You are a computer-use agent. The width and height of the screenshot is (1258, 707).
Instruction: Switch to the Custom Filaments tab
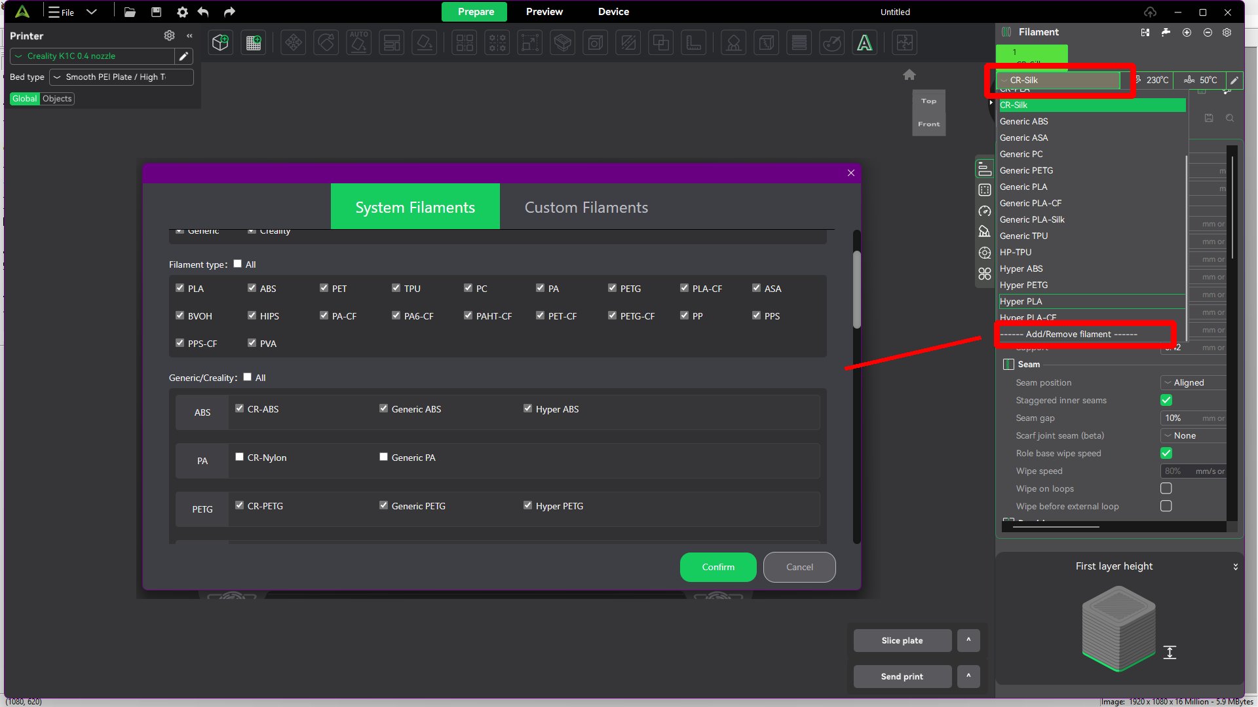(x=585, y=207)
